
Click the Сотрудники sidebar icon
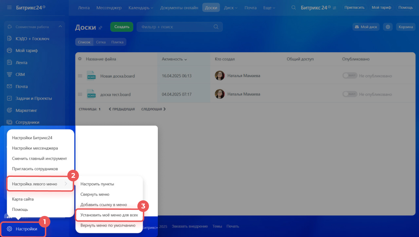[x=10, y=122]
